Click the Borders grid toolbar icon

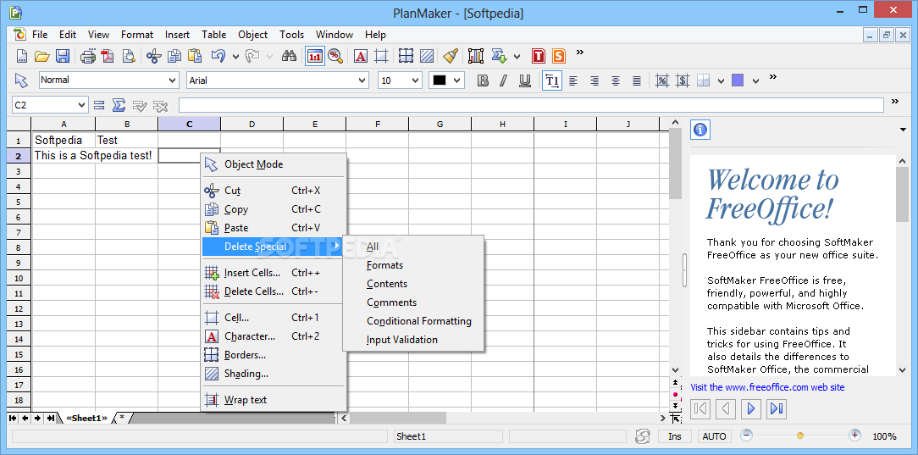coord(406,56)
